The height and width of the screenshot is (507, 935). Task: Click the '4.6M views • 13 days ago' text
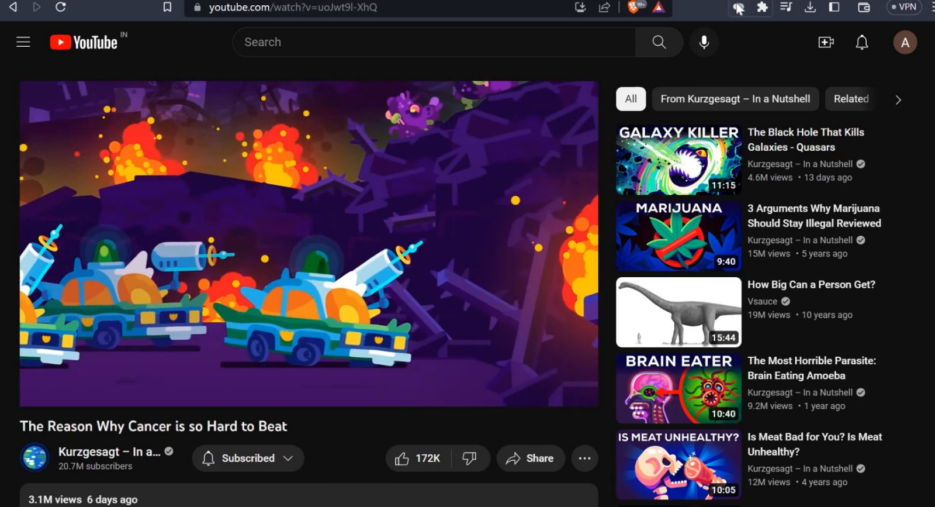pos(799,178)
